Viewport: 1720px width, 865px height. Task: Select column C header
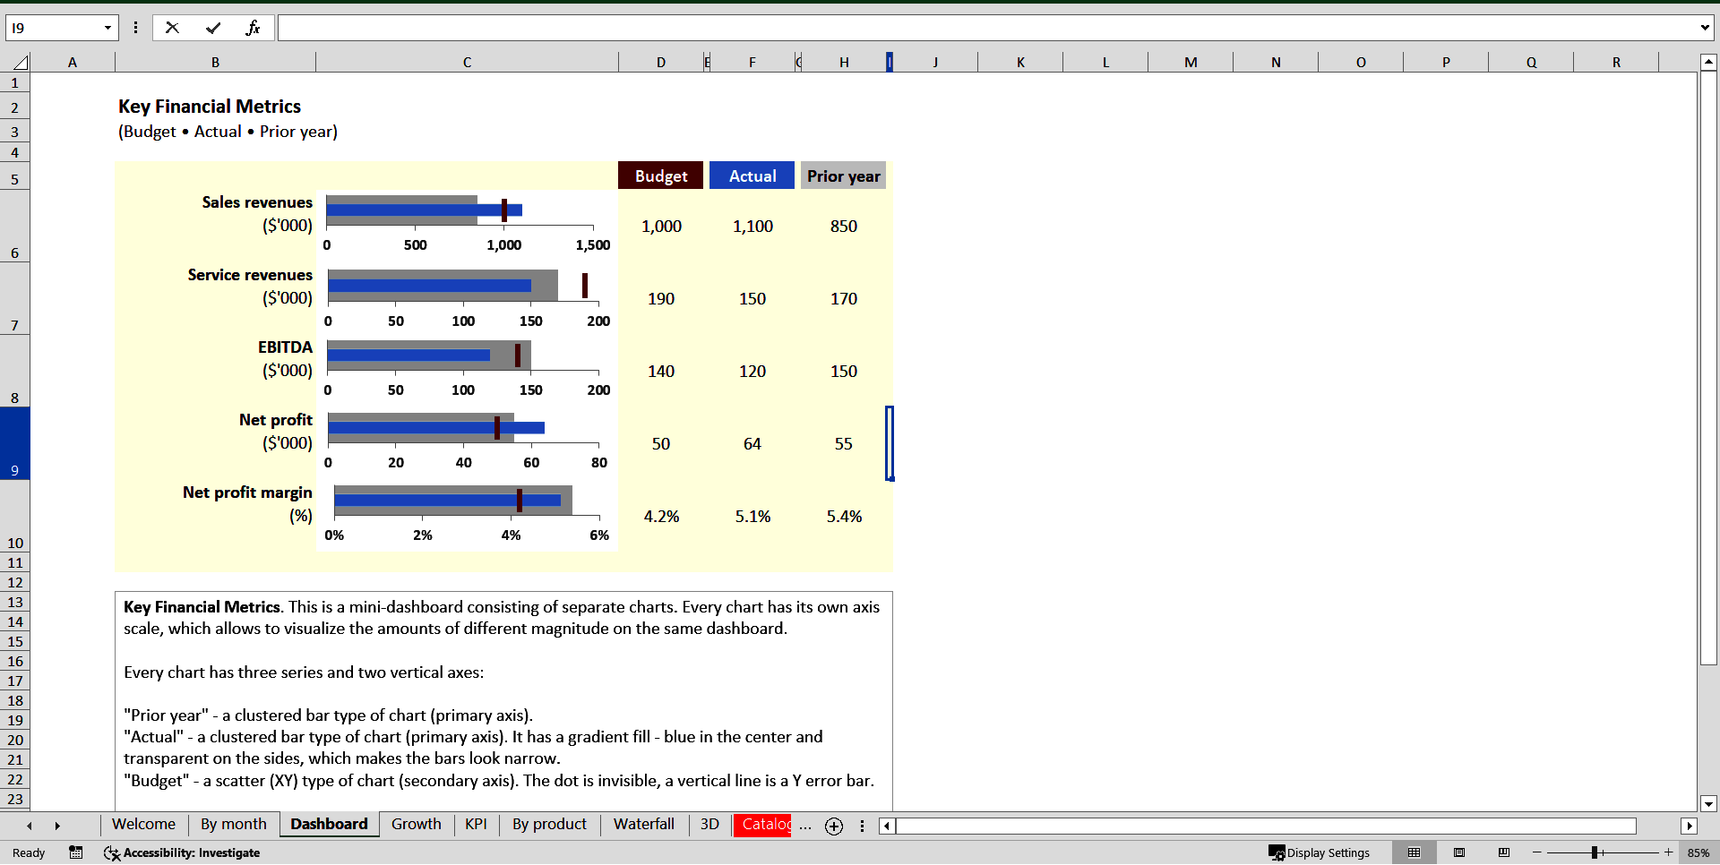[467, 63]
